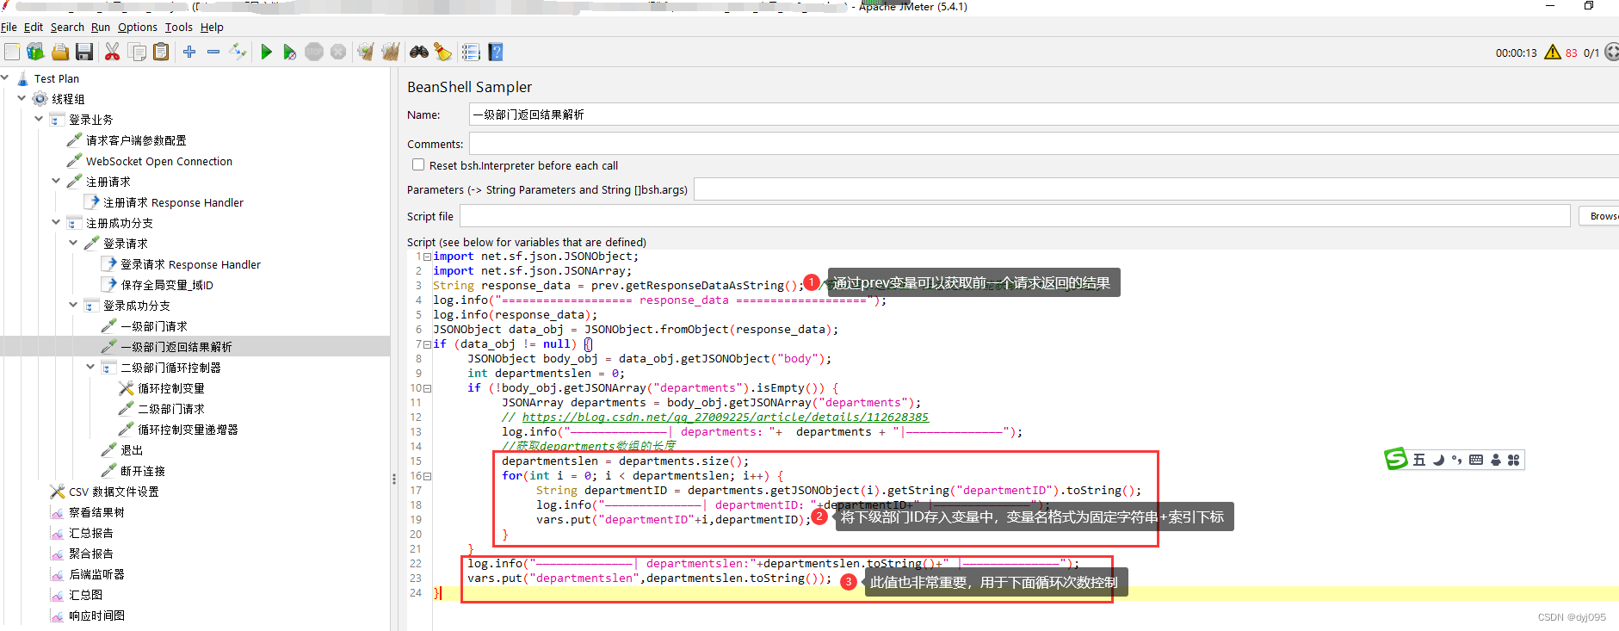
Task: Click Start no pauses icon
Action: [290, 53]
